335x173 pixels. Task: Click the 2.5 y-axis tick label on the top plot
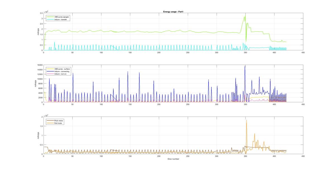[x=41, y=24]
